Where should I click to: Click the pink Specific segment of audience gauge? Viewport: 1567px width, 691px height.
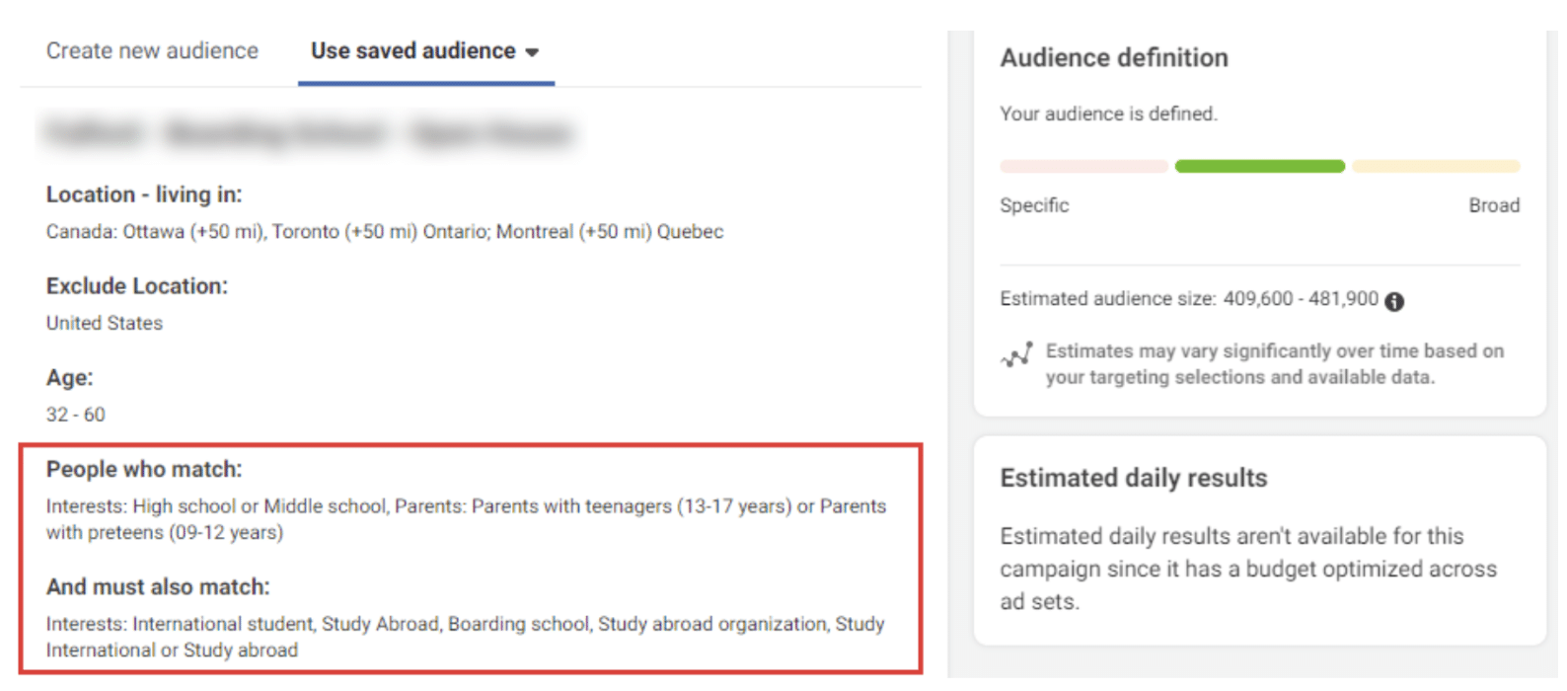click(1083, 166)
